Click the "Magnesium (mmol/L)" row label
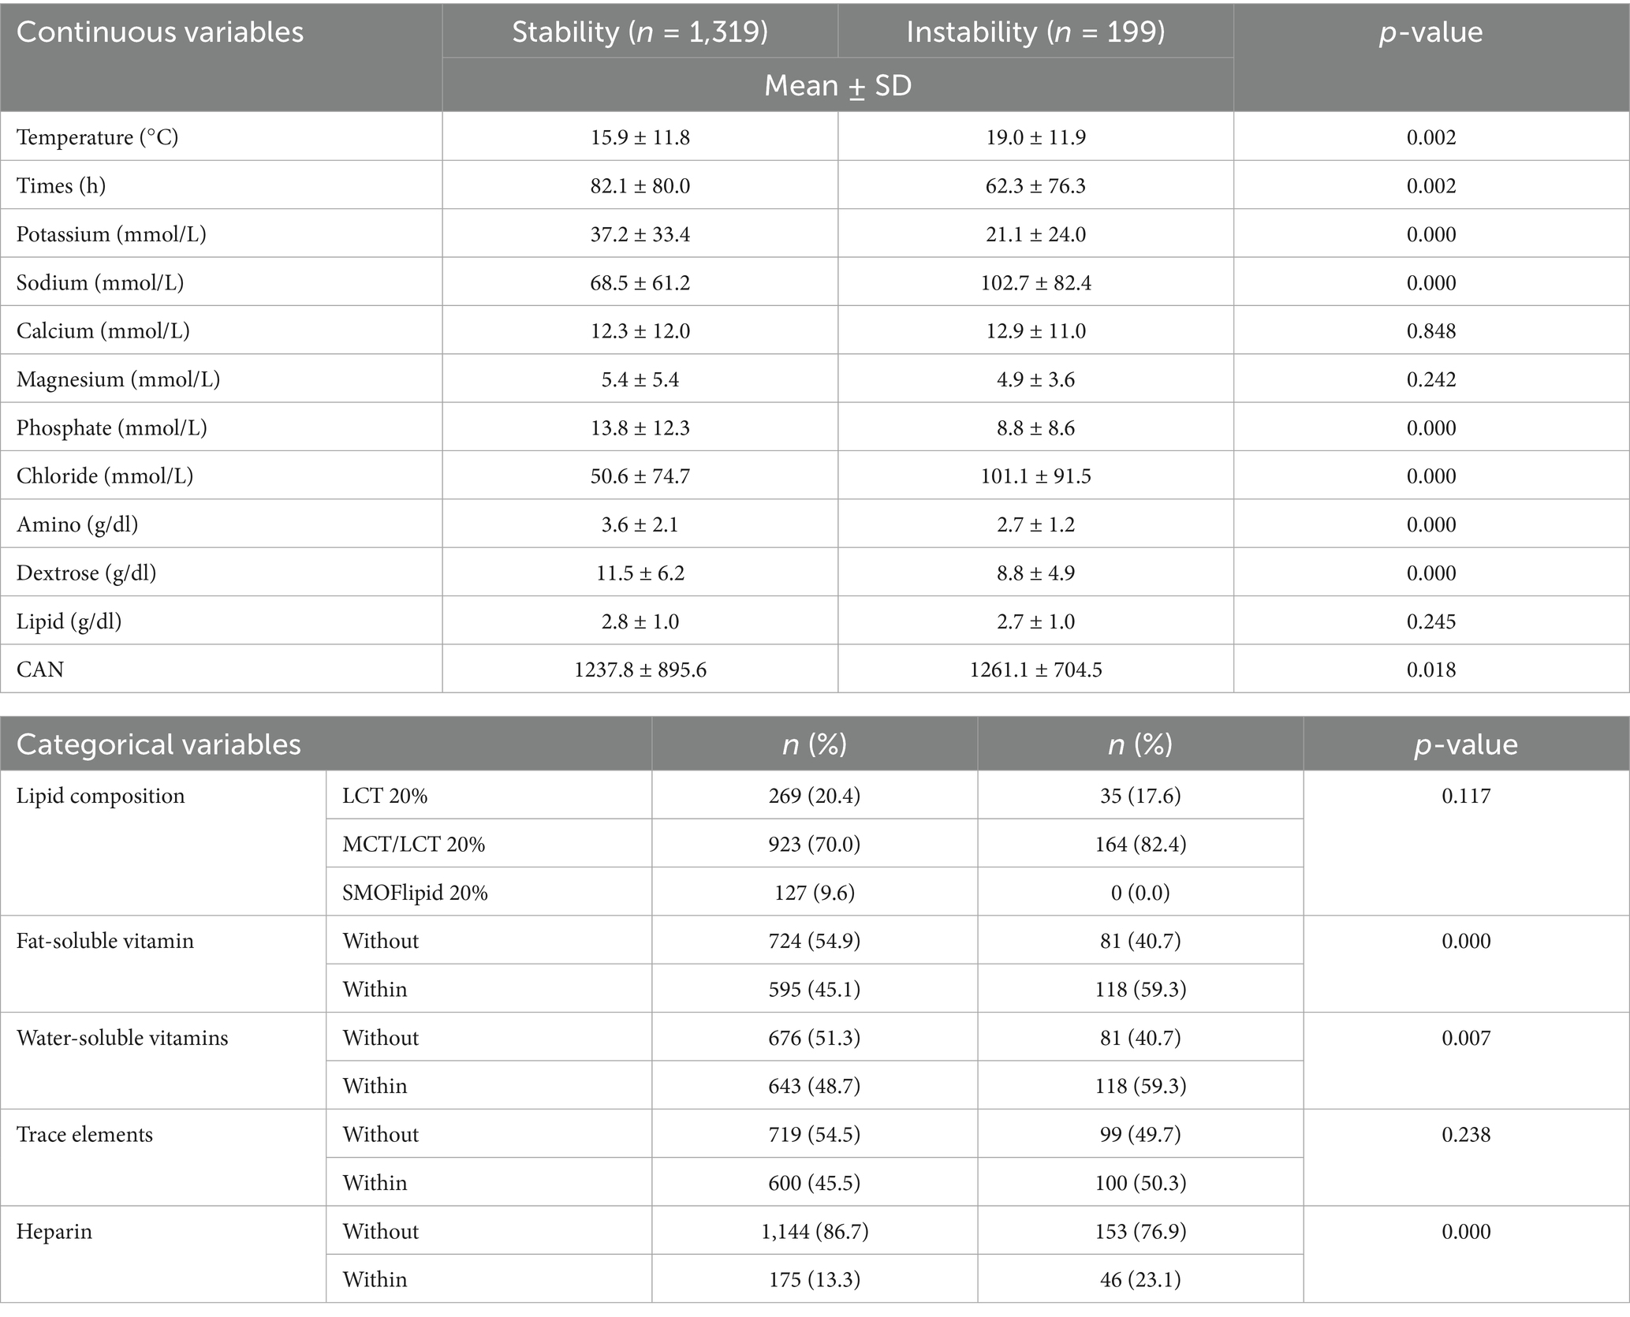This screenshot has height=1317, width=1630. click(x=118, y=379)
